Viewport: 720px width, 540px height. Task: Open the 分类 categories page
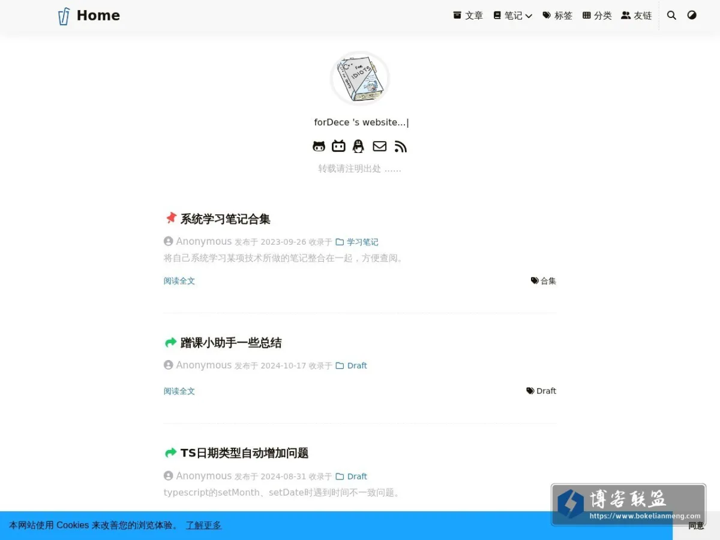coord(597,16)
